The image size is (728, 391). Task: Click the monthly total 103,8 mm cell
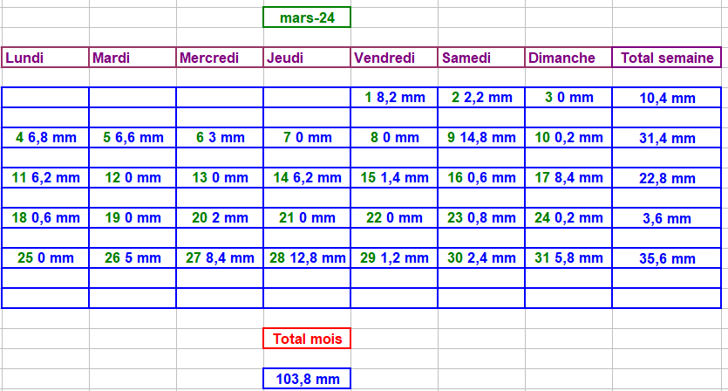(307, 379)
